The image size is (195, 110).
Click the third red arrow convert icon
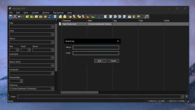(79, 16)
